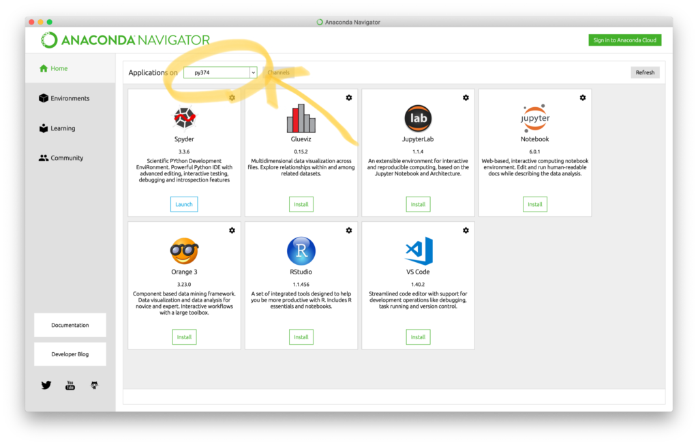
Task: Open the Learning tab in sidebar
Action: click(x=63, y=128)
